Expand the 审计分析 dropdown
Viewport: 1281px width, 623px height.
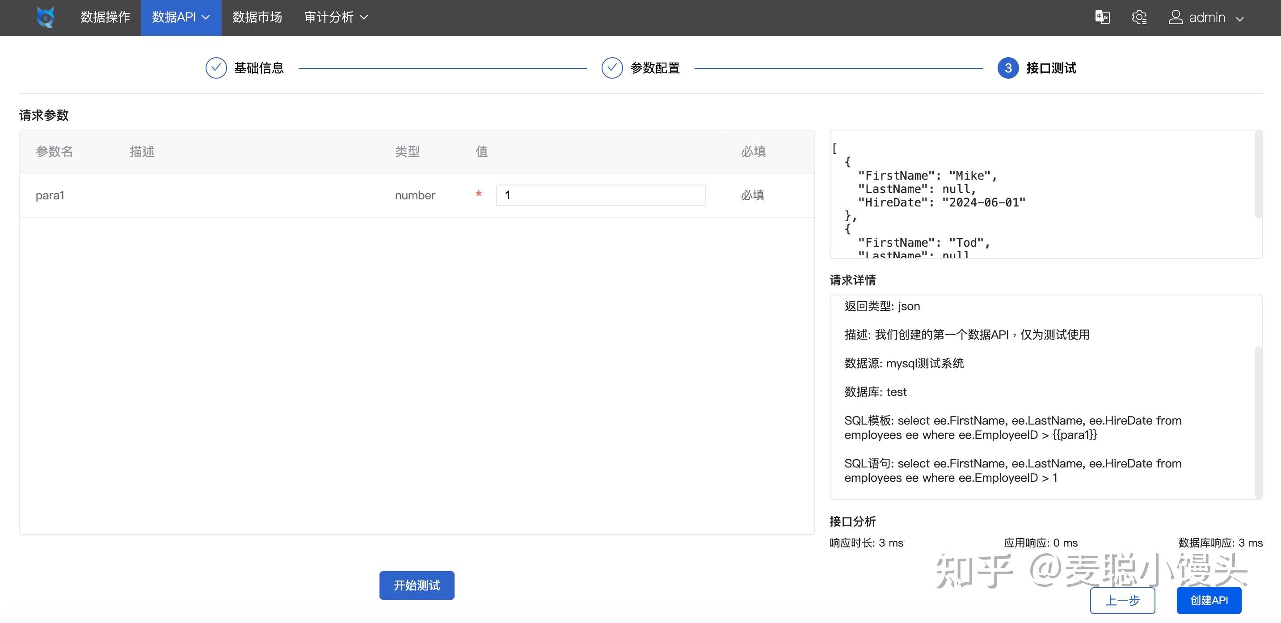coord(336,17)
